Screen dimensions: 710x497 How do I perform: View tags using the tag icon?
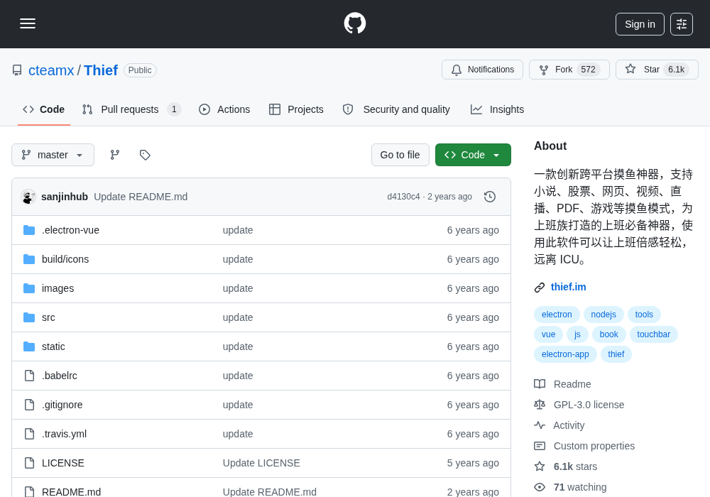[x=145, y=155]
